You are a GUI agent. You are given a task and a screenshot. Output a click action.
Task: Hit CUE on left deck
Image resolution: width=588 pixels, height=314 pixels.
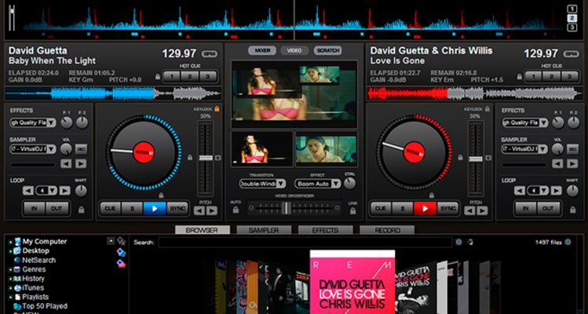pyautogui.click(x=110, y=209)
